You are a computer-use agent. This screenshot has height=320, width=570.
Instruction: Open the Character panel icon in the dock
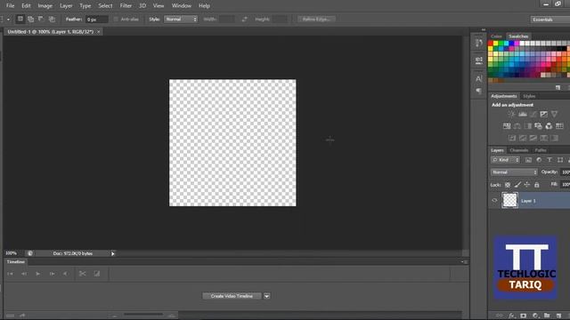[479, 78]
